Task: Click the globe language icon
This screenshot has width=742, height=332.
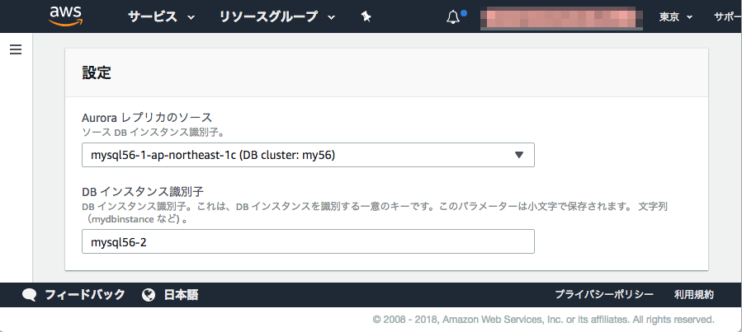Action: [149, 295]
